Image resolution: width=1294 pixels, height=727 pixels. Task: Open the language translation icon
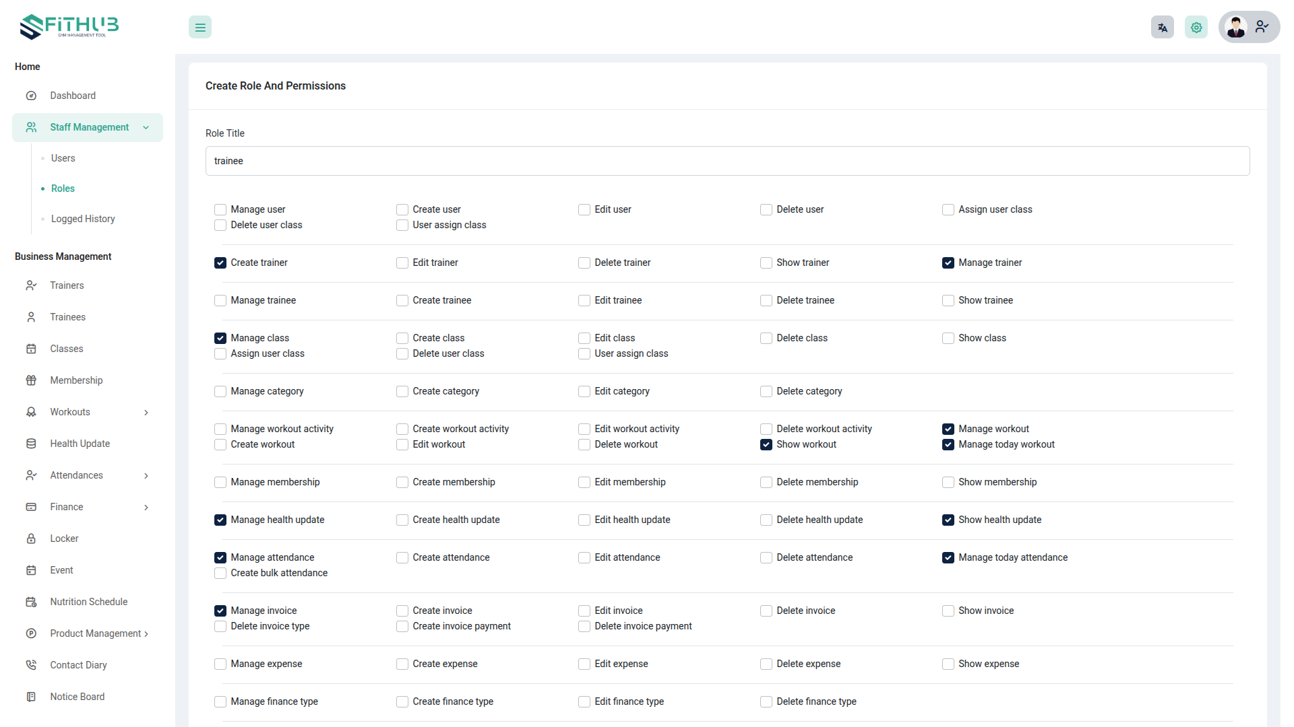click(x=1162, y=28)
